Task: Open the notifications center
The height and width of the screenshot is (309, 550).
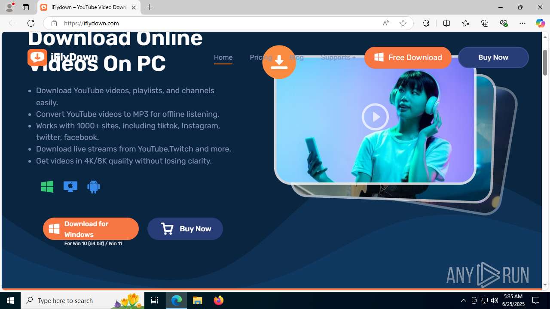Action: click(536, 300)
